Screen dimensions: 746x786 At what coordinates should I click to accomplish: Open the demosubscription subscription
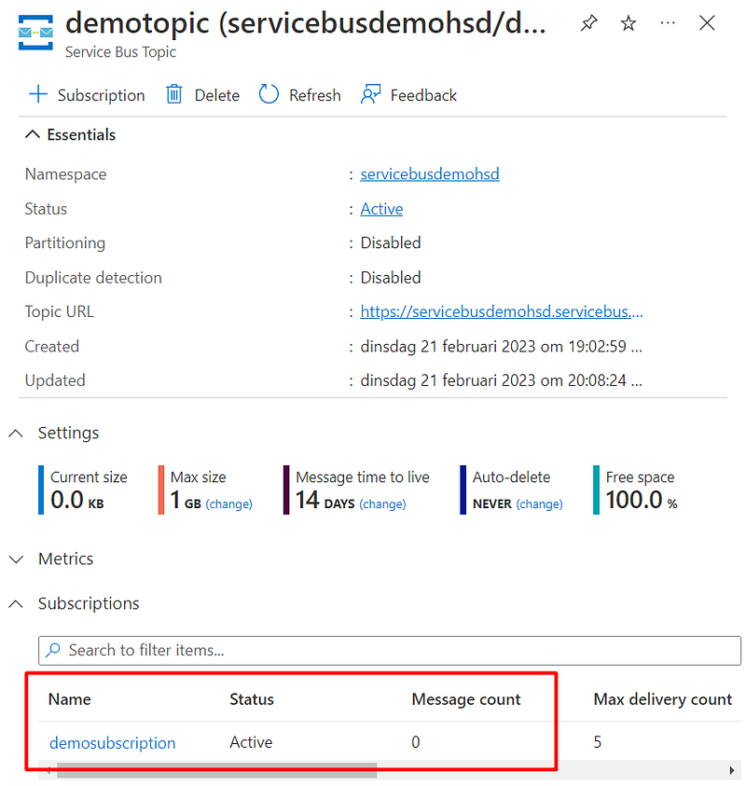[112, 743]
